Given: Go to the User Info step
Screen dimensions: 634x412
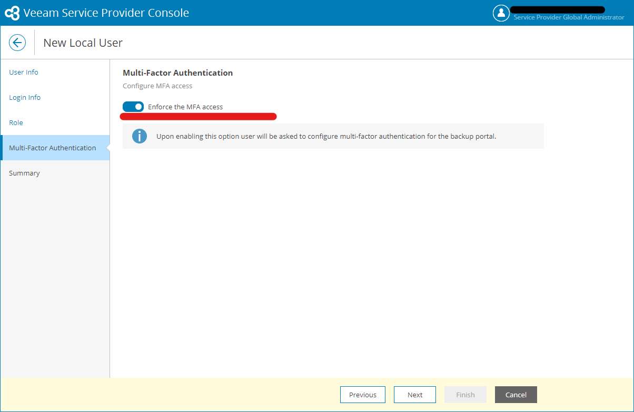Looking at the screenshot, I should pos(24,72).
